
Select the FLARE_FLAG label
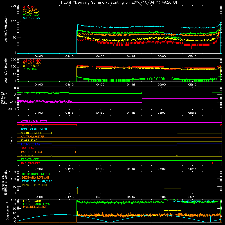29,140
